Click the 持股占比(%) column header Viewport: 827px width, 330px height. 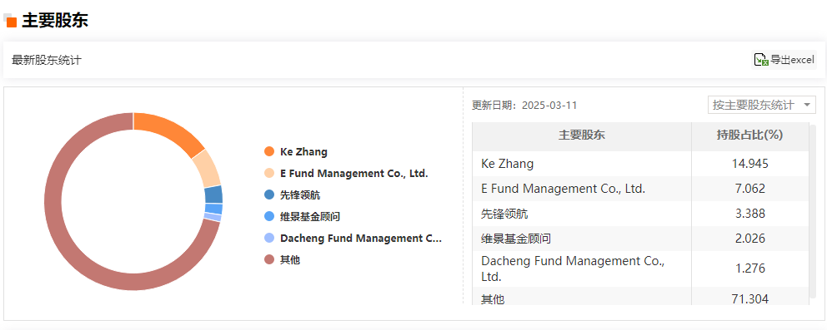(750, 135)
